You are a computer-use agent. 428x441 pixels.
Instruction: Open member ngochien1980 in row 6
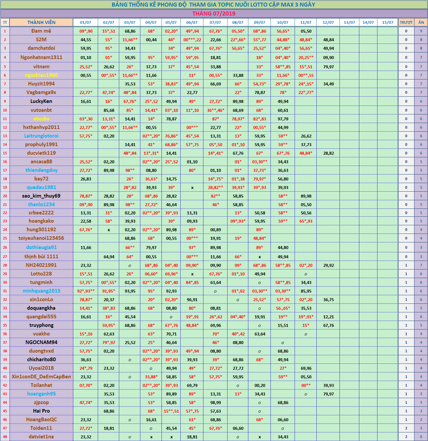(x=41, y=75)
